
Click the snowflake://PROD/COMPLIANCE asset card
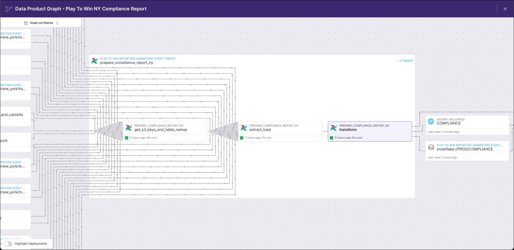pos(467,151)
